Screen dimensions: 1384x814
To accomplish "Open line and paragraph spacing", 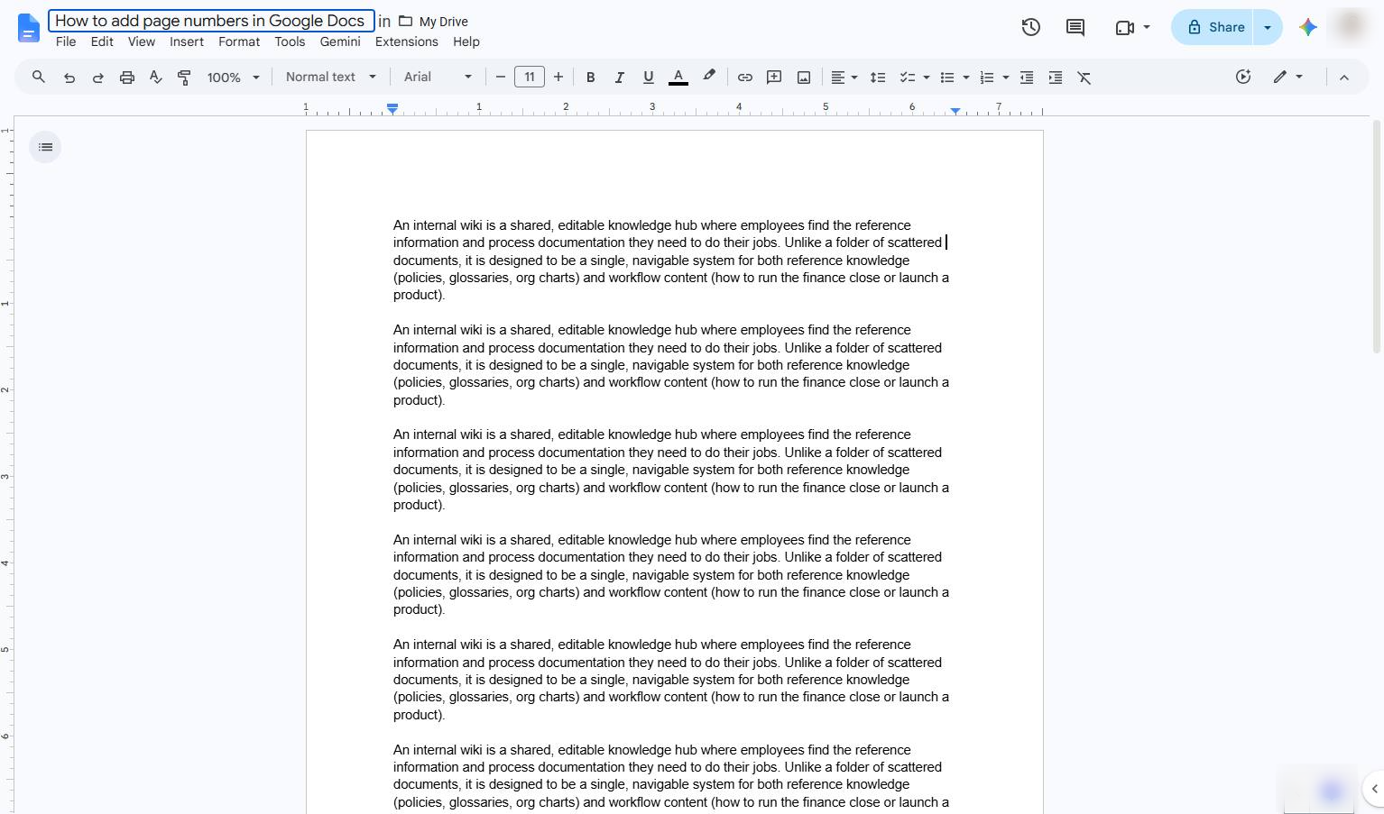I will [877, 78].
